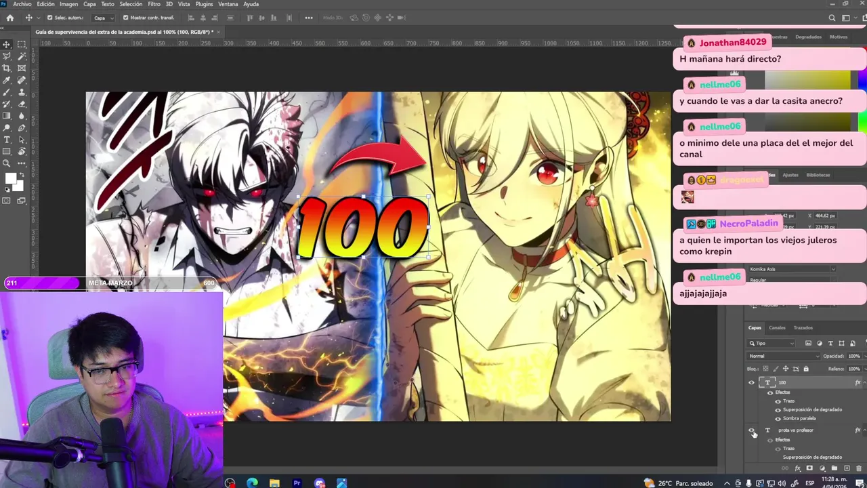Open the Relleno value dropdown

pyautogui.click(x=865, y=369)
